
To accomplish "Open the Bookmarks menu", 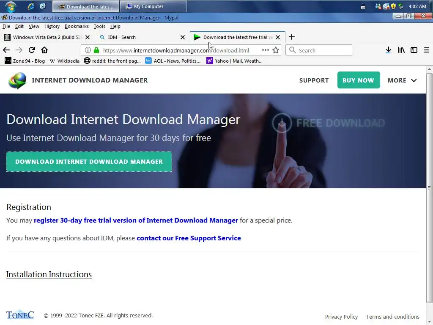I will (x=77, y=26).
